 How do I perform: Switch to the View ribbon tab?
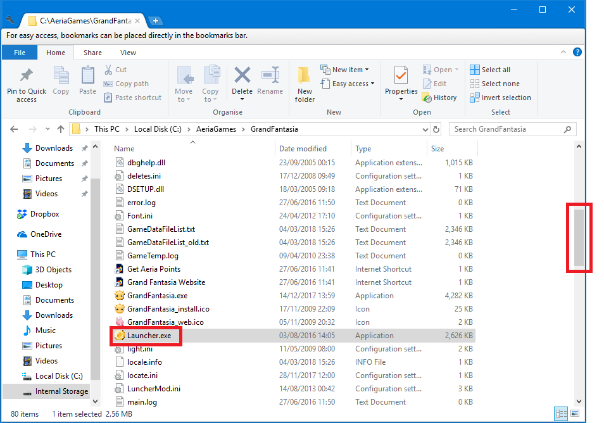128,52
